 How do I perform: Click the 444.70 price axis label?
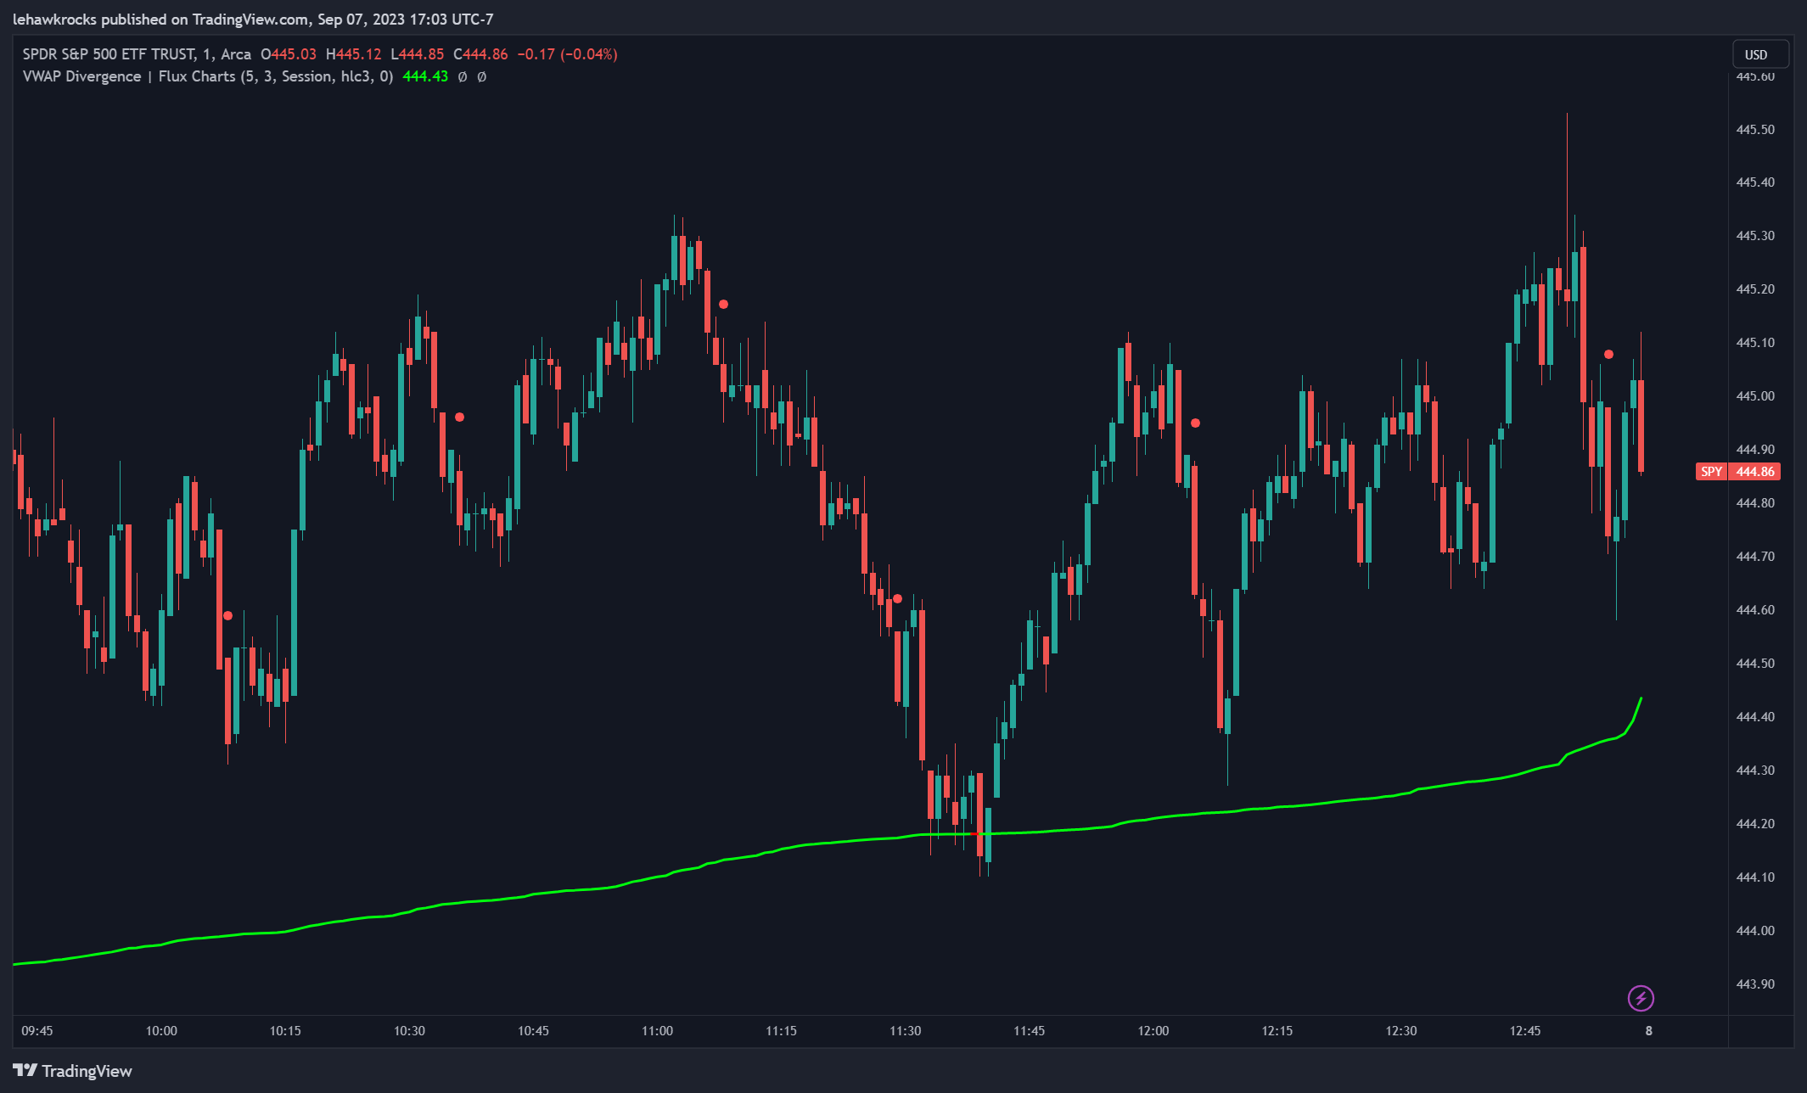(x=1755, y=556)
